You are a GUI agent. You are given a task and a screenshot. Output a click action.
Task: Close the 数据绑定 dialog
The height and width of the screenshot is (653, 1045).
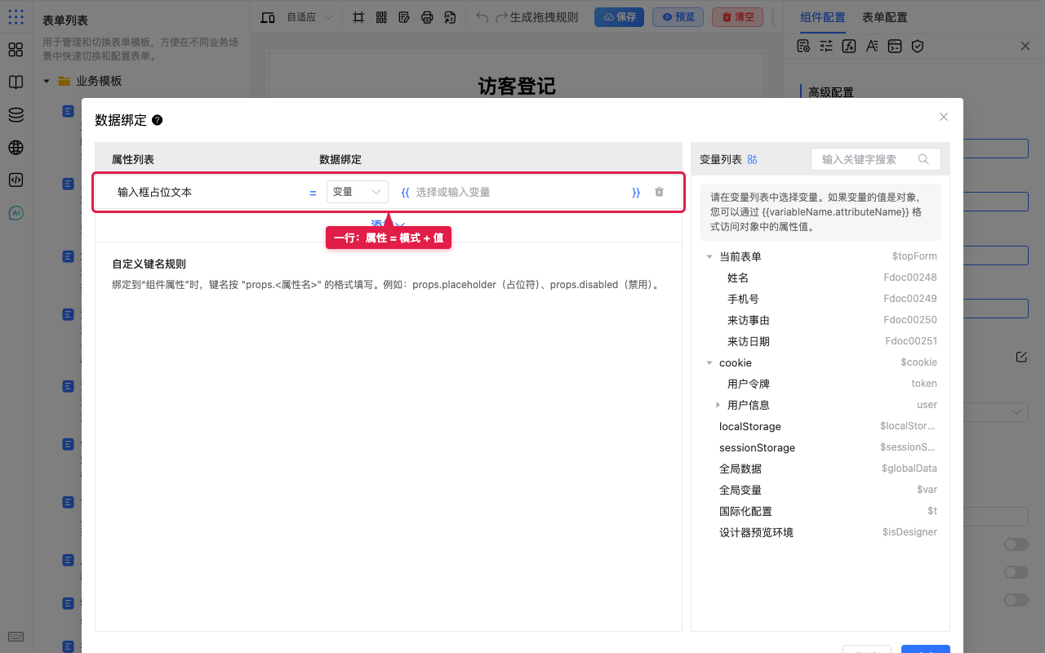tap(944, 117)
